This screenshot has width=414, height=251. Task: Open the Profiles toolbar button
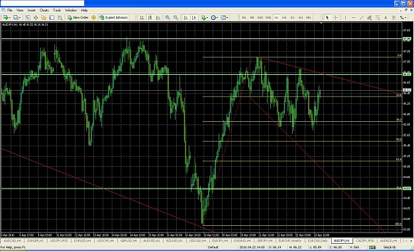(17, 17)
